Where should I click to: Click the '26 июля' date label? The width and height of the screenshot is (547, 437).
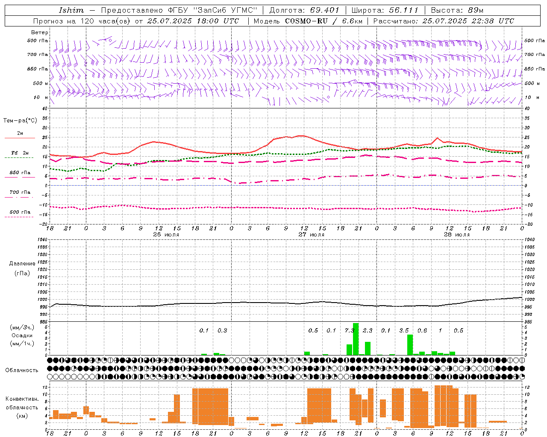point(166,235)
